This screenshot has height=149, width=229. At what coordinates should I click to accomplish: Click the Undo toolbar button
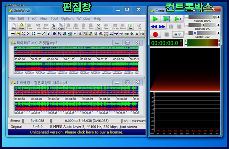pos(38,26)
